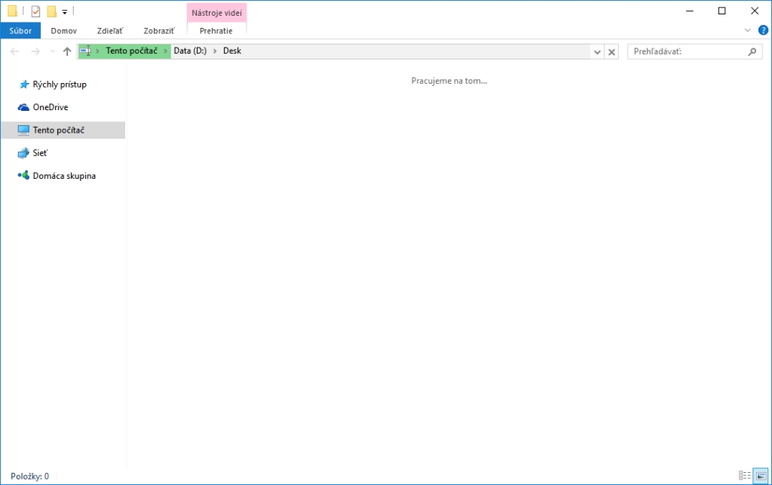The height and width of the screenshot is (485, 772).
Task: Click the X to stop loading address
Action: coord(612,52)
